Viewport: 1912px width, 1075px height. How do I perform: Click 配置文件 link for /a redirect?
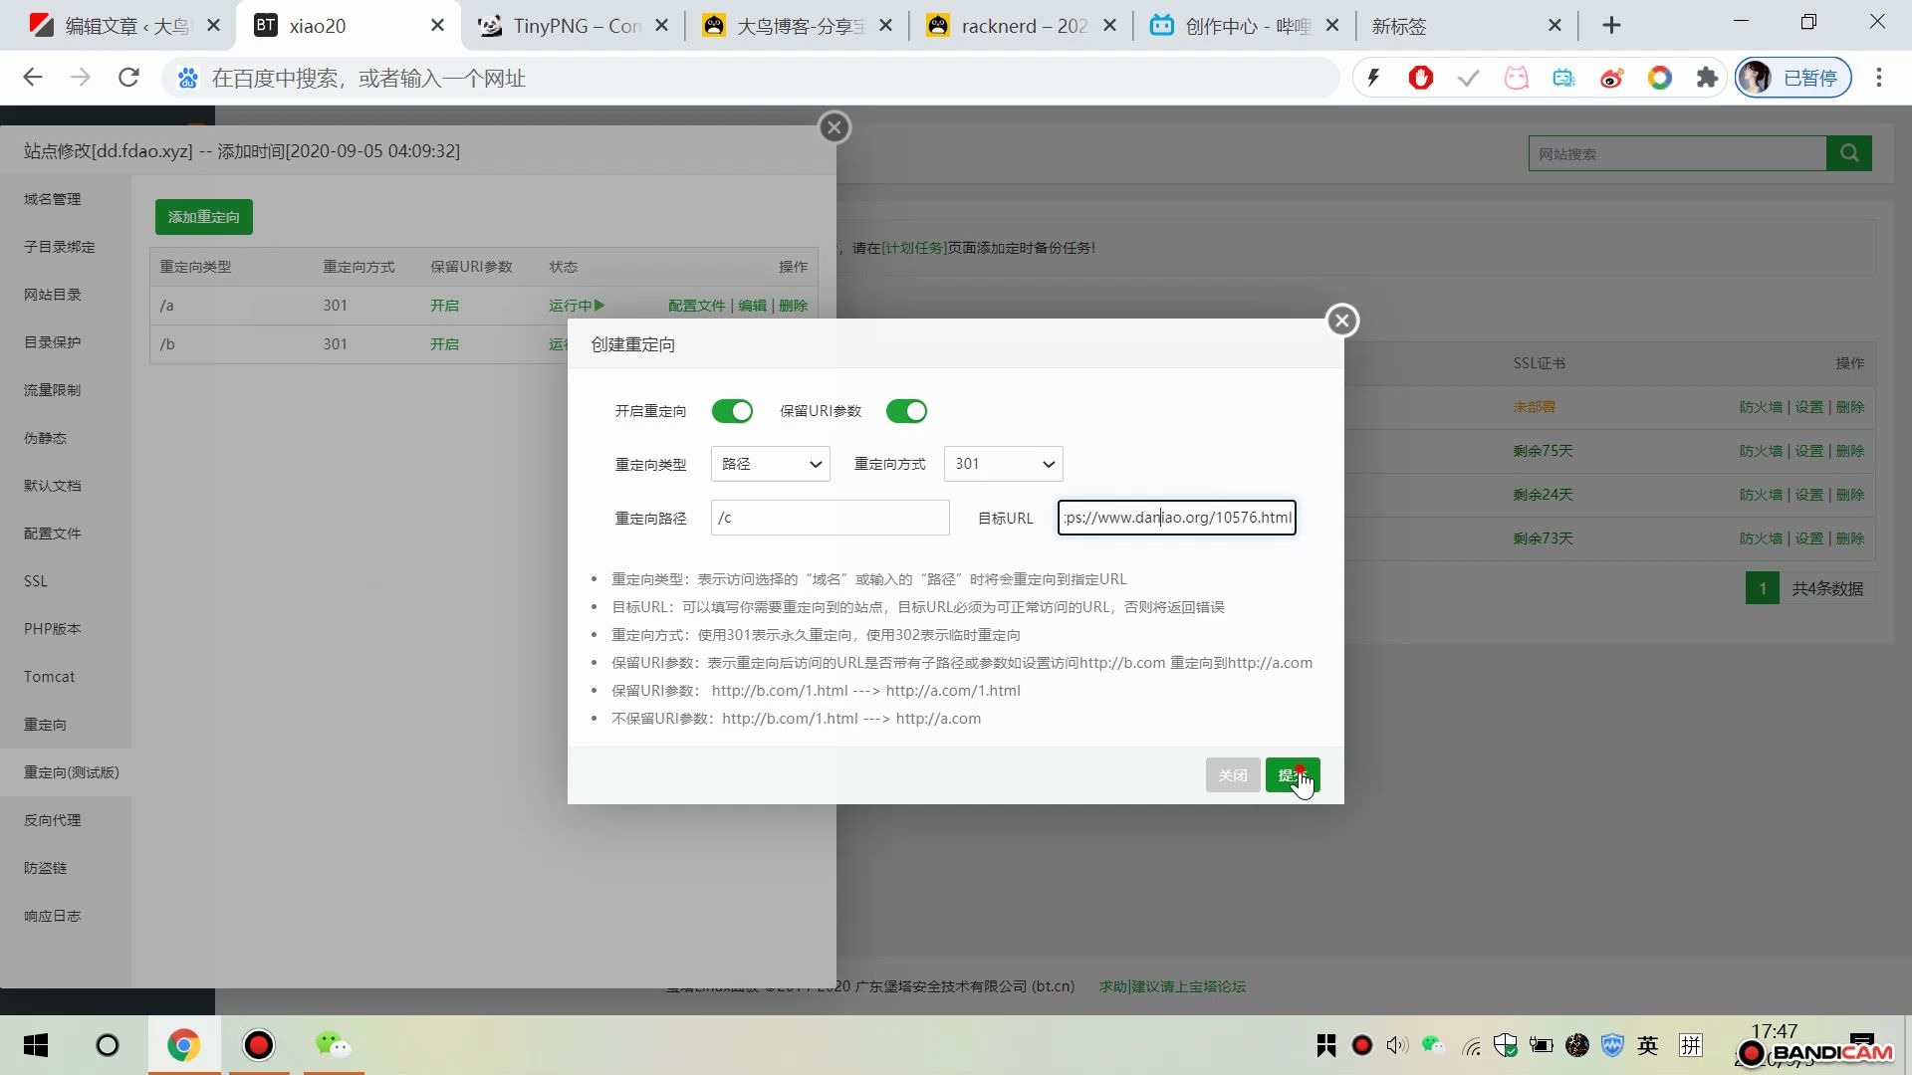(x=697, y=306)
